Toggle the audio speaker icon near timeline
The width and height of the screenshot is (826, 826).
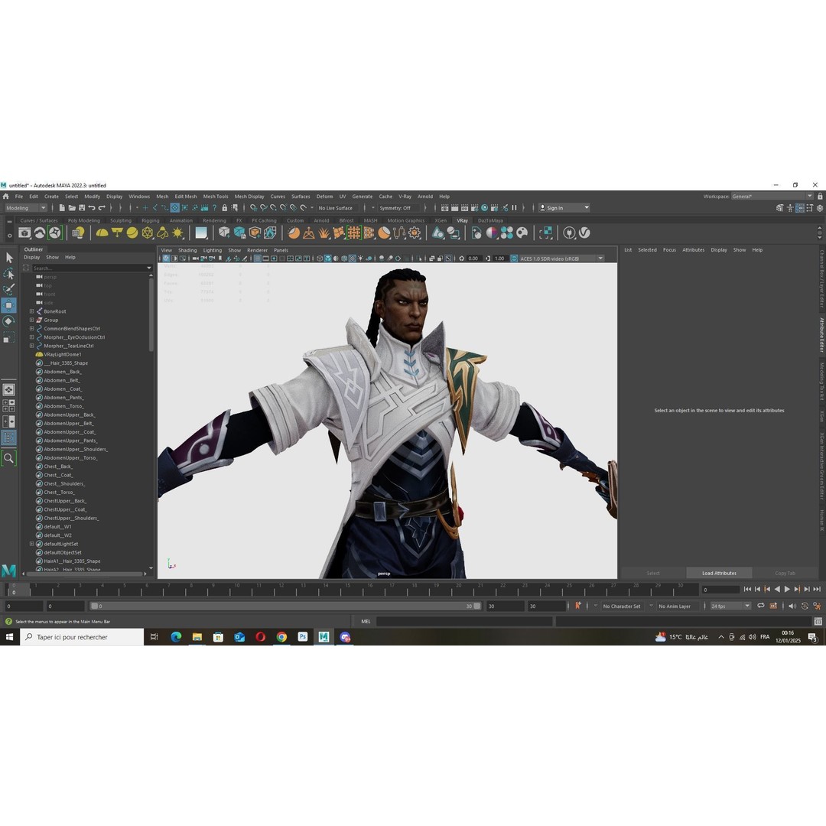[x=792, y=606]
